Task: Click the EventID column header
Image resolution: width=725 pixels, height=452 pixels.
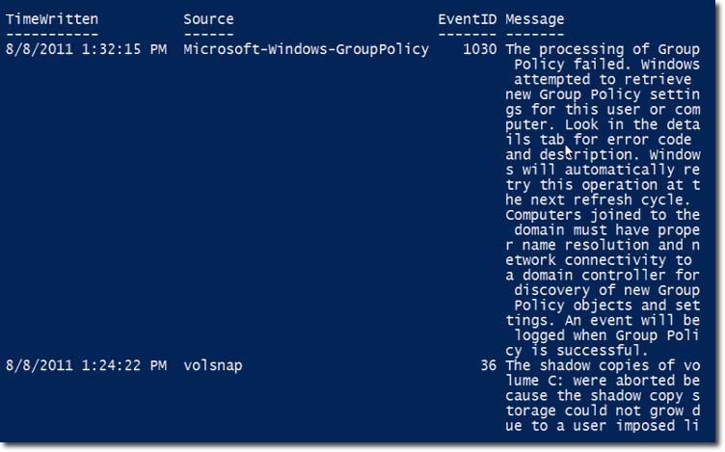Action: (x=467, y=19)
